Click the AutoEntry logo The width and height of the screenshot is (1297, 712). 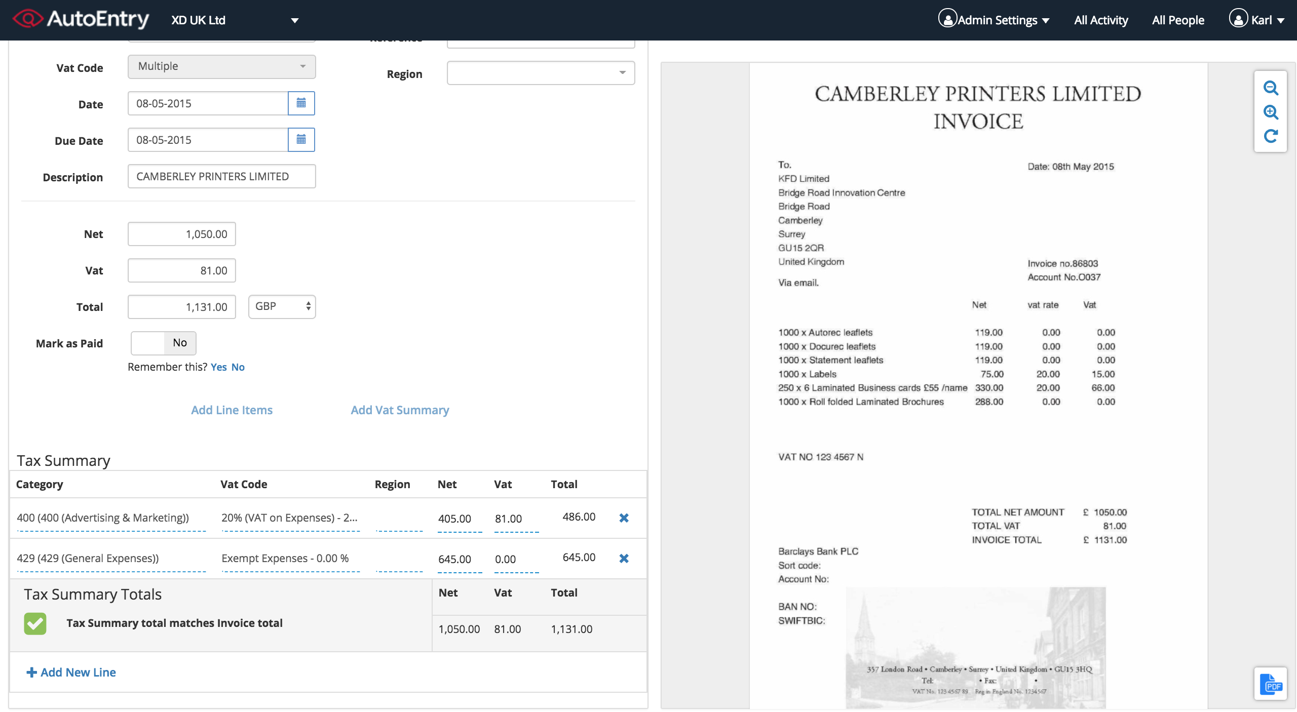click(81, 19)
